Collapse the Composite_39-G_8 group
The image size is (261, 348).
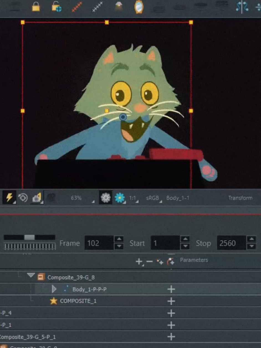pyautogui.click(x=31, y=276)
